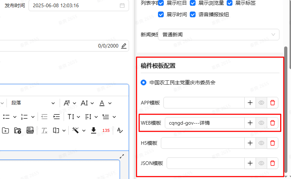Click the HTML source code icon

point(30,130)
